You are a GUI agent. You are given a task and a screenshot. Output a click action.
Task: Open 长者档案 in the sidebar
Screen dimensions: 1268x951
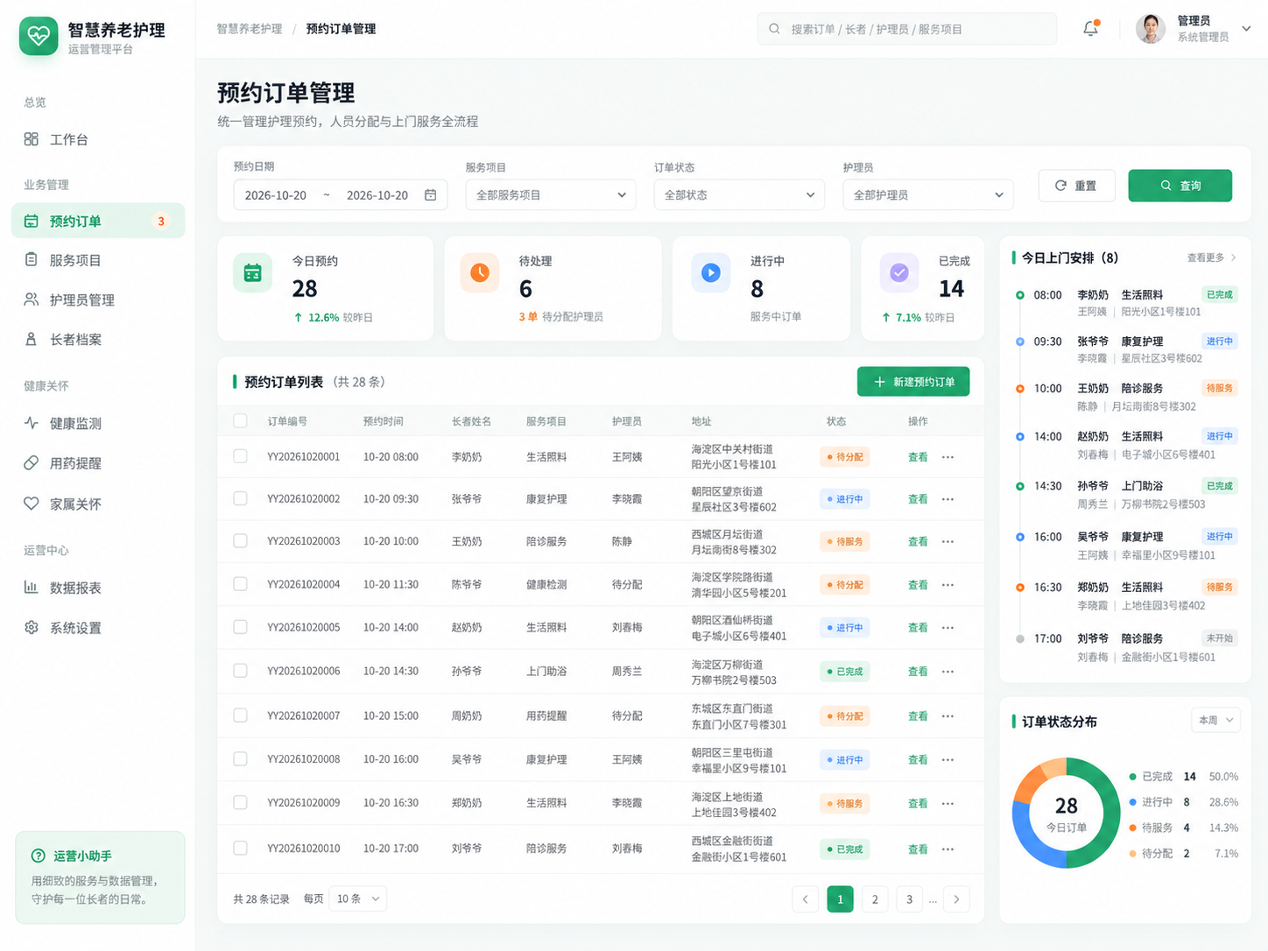[x=98, y=339]
